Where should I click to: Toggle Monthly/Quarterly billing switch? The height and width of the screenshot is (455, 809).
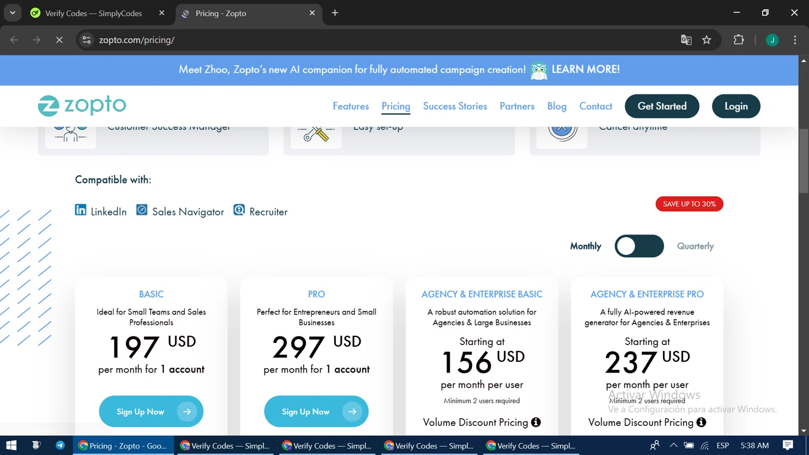click(x=639, y=246)
